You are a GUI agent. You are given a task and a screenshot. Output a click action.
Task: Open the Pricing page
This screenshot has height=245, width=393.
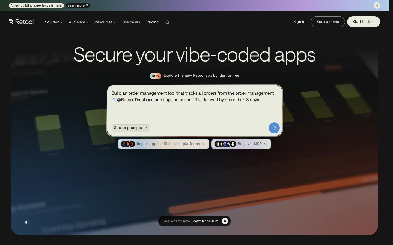[153, 22]
